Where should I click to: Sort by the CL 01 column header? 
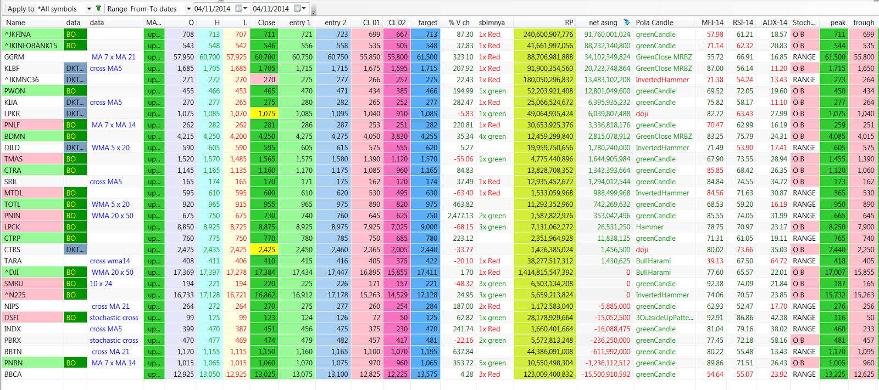366,22
